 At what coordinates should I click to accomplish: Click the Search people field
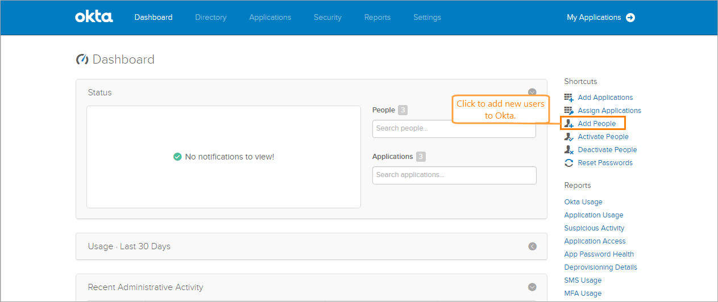[x=454, y=129]
